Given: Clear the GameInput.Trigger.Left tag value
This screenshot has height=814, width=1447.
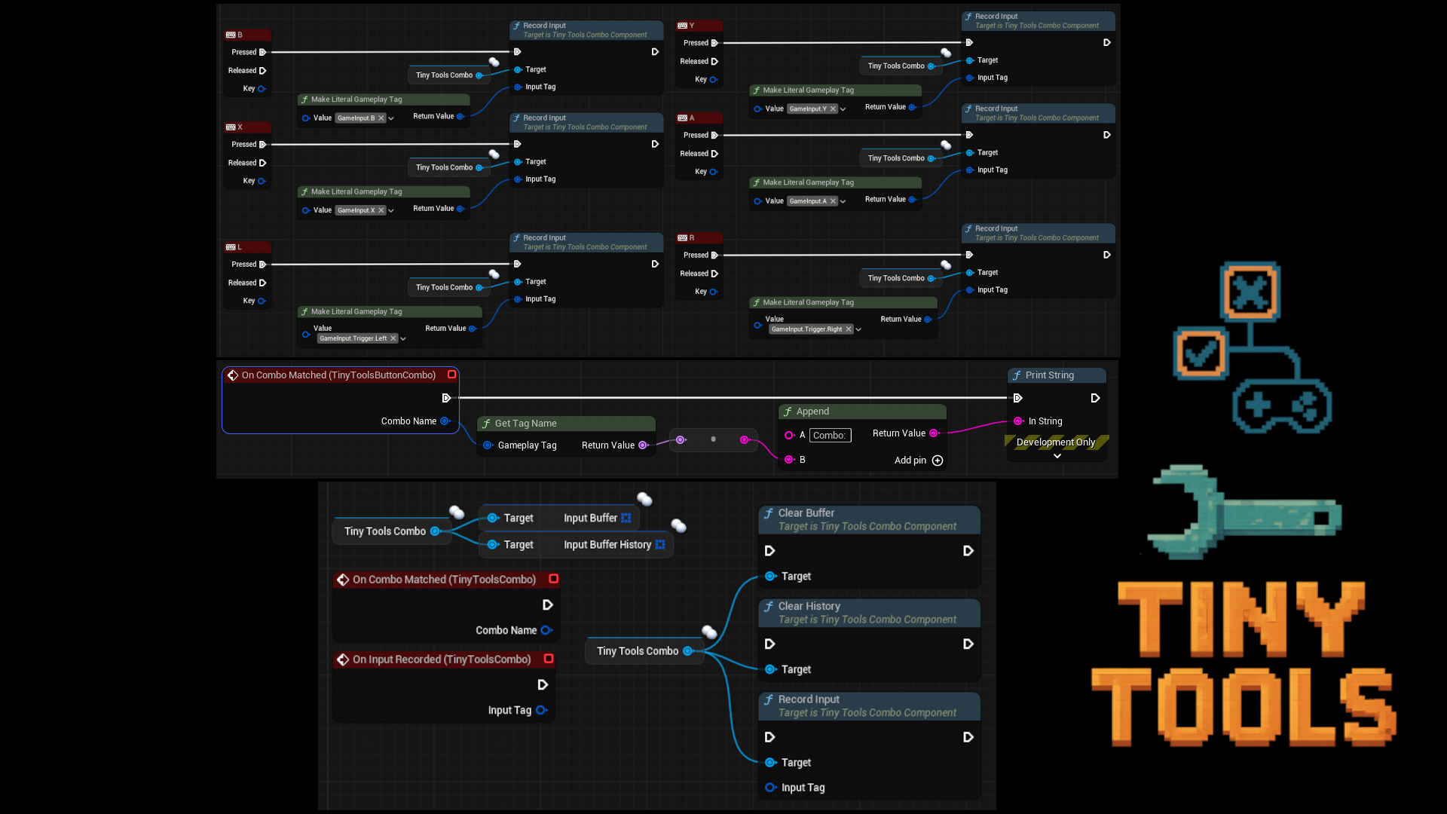Looking at the screenshot, I should (x=393, y=338).
